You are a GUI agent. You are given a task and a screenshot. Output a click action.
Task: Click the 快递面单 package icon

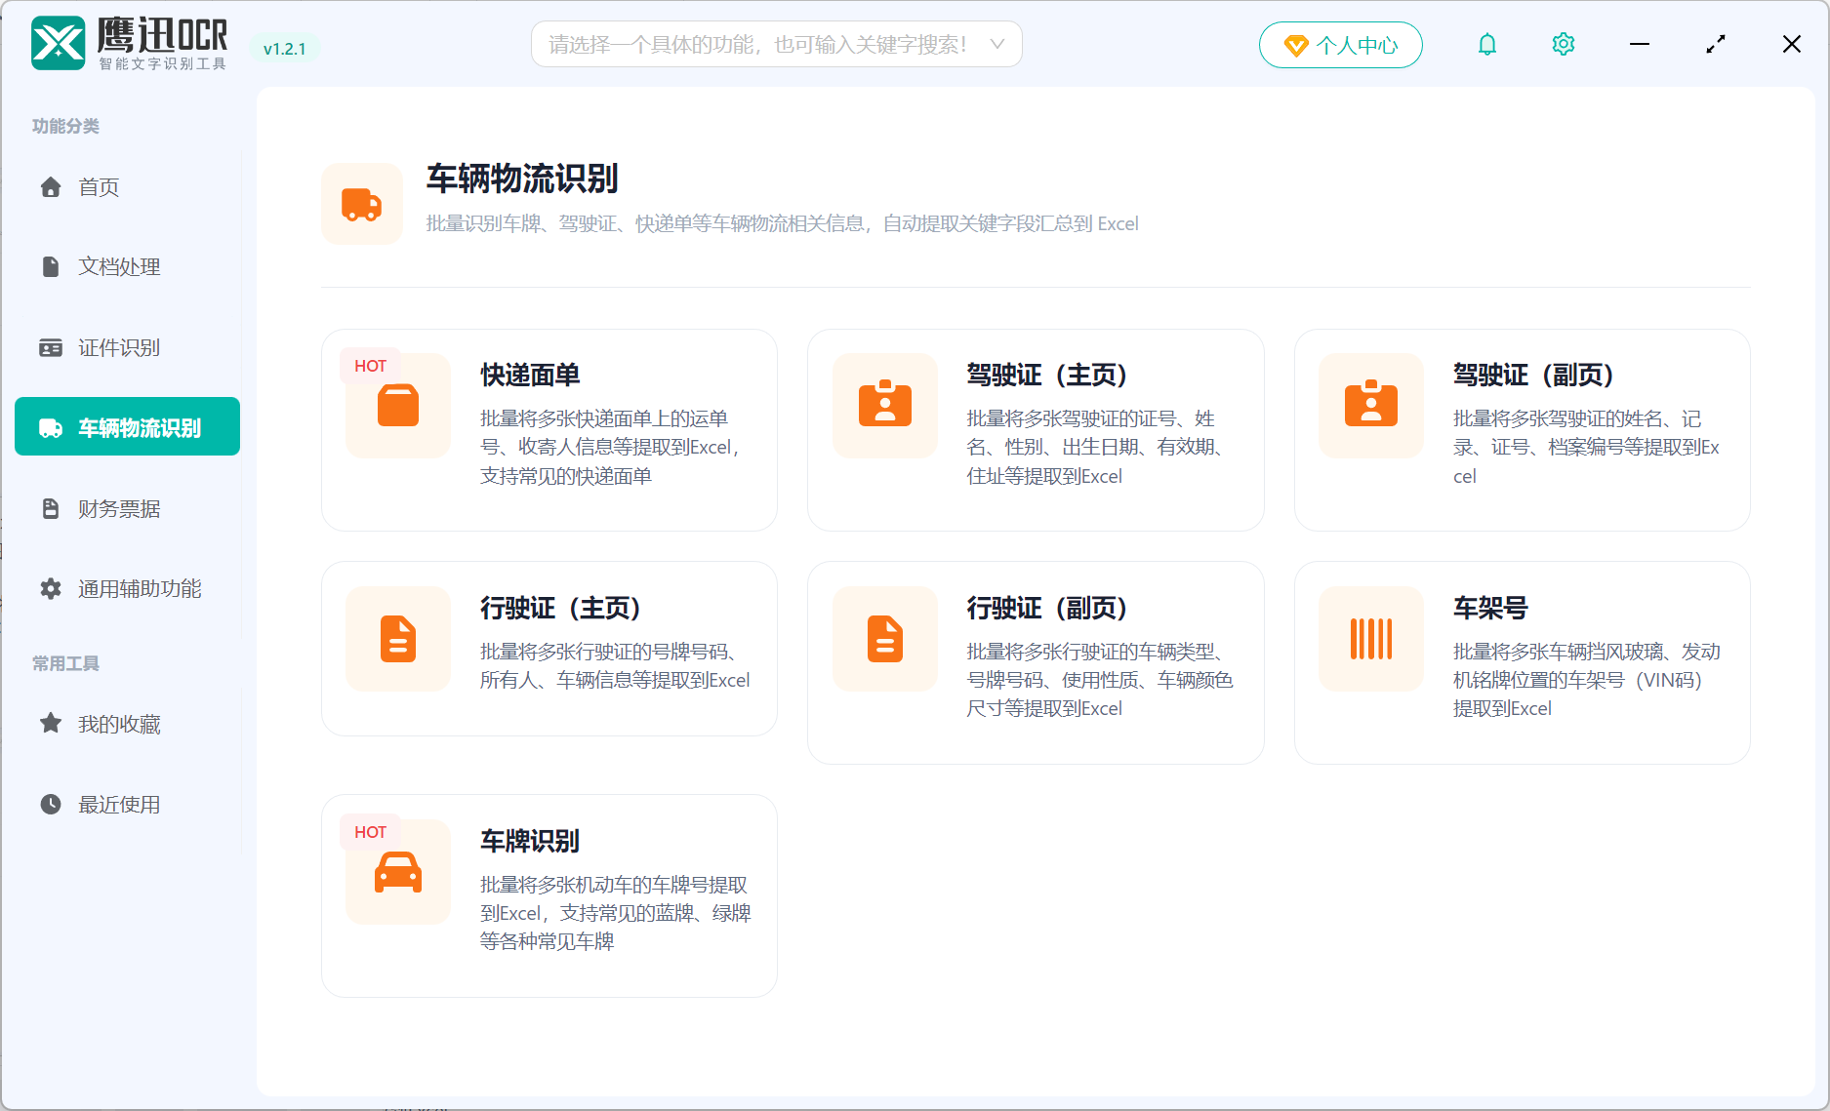[x=398, y=406]
